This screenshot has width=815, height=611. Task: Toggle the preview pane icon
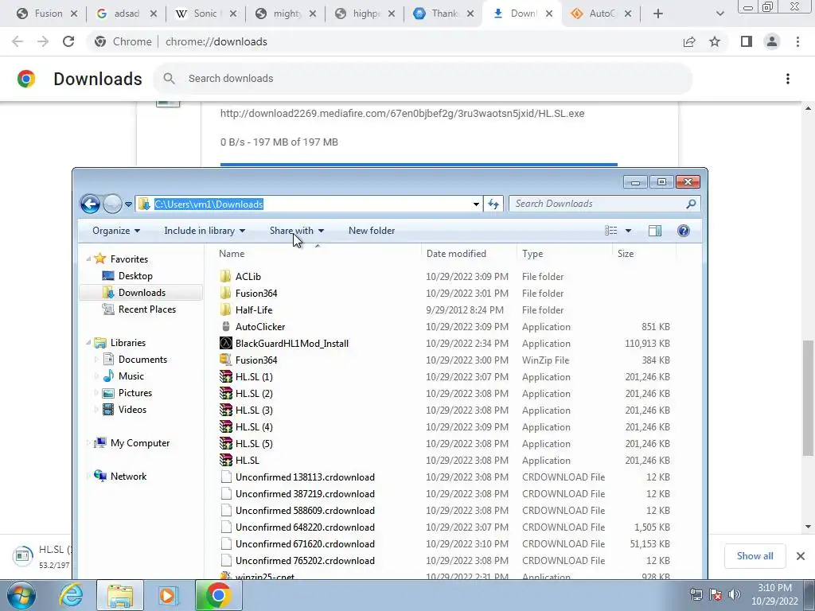(655, 231)
